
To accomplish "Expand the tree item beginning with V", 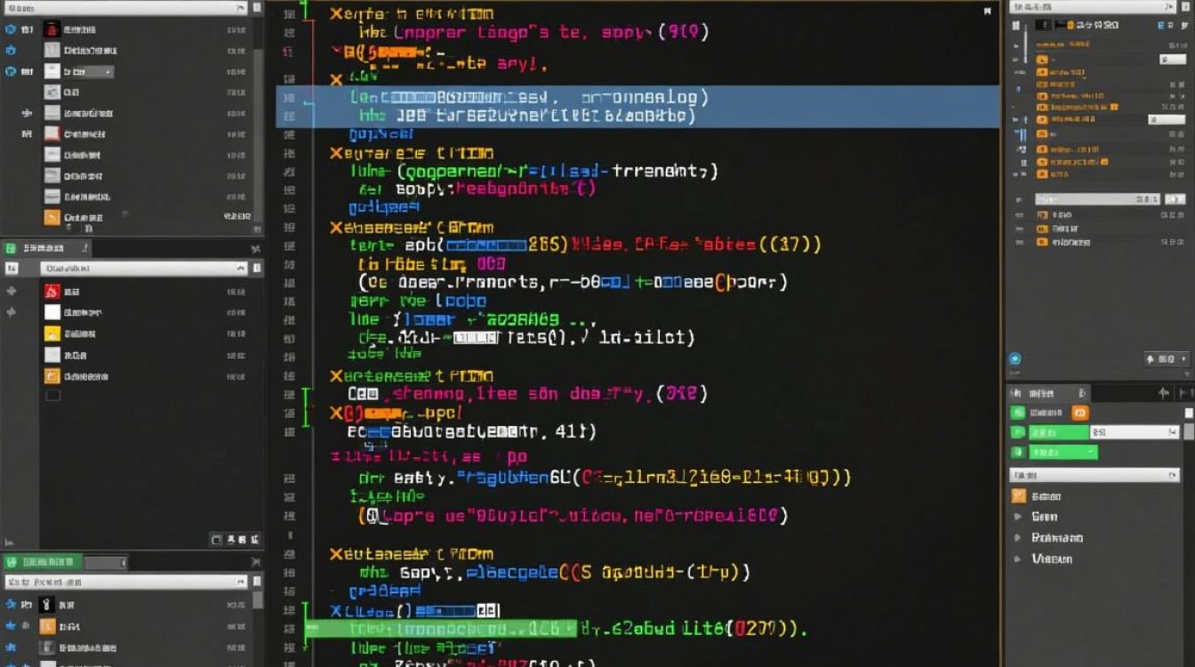I will (x=1018, y=559).
